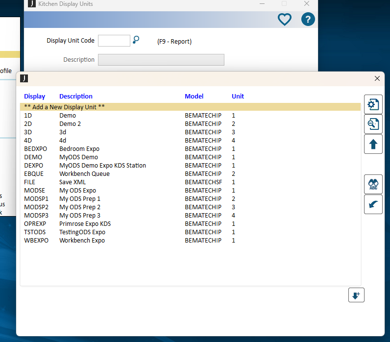Select the FILE Save XML row
390x342 pixels.
[x=190, y=182]
